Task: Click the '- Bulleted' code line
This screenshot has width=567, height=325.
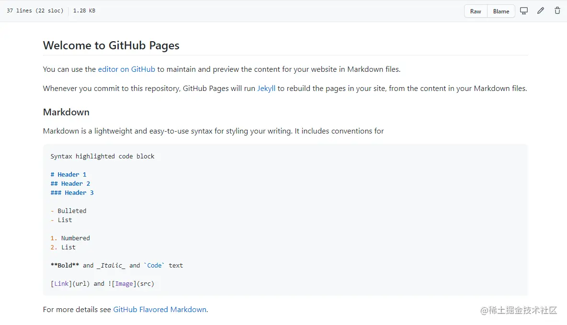Action: click(68, 211)
